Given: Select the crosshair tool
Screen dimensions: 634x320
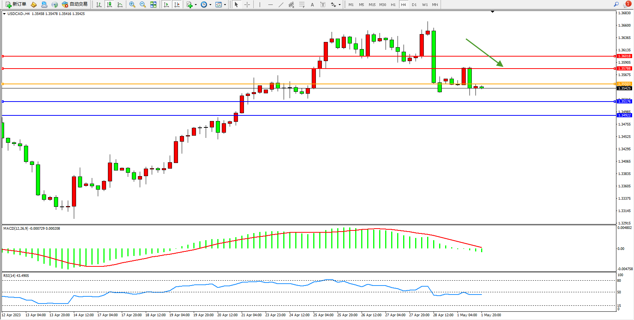Looking at the screenshot, I should (x=247, y=4).
